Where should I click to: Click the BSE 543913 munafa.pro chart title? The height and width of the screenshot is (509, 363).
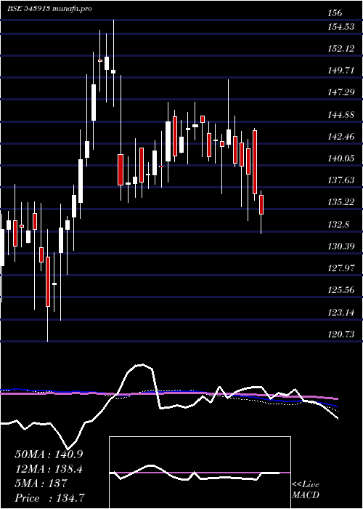click(x=49, y=9)
